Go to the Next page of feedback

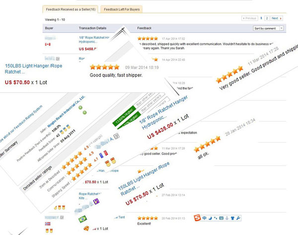coord(277,18)
